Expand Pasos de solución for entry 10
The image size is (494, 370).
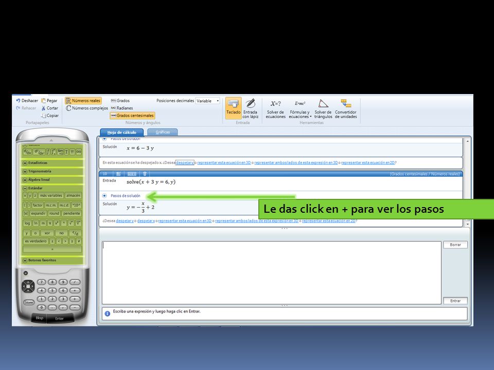pyautogui.click(x=104, y=196)
